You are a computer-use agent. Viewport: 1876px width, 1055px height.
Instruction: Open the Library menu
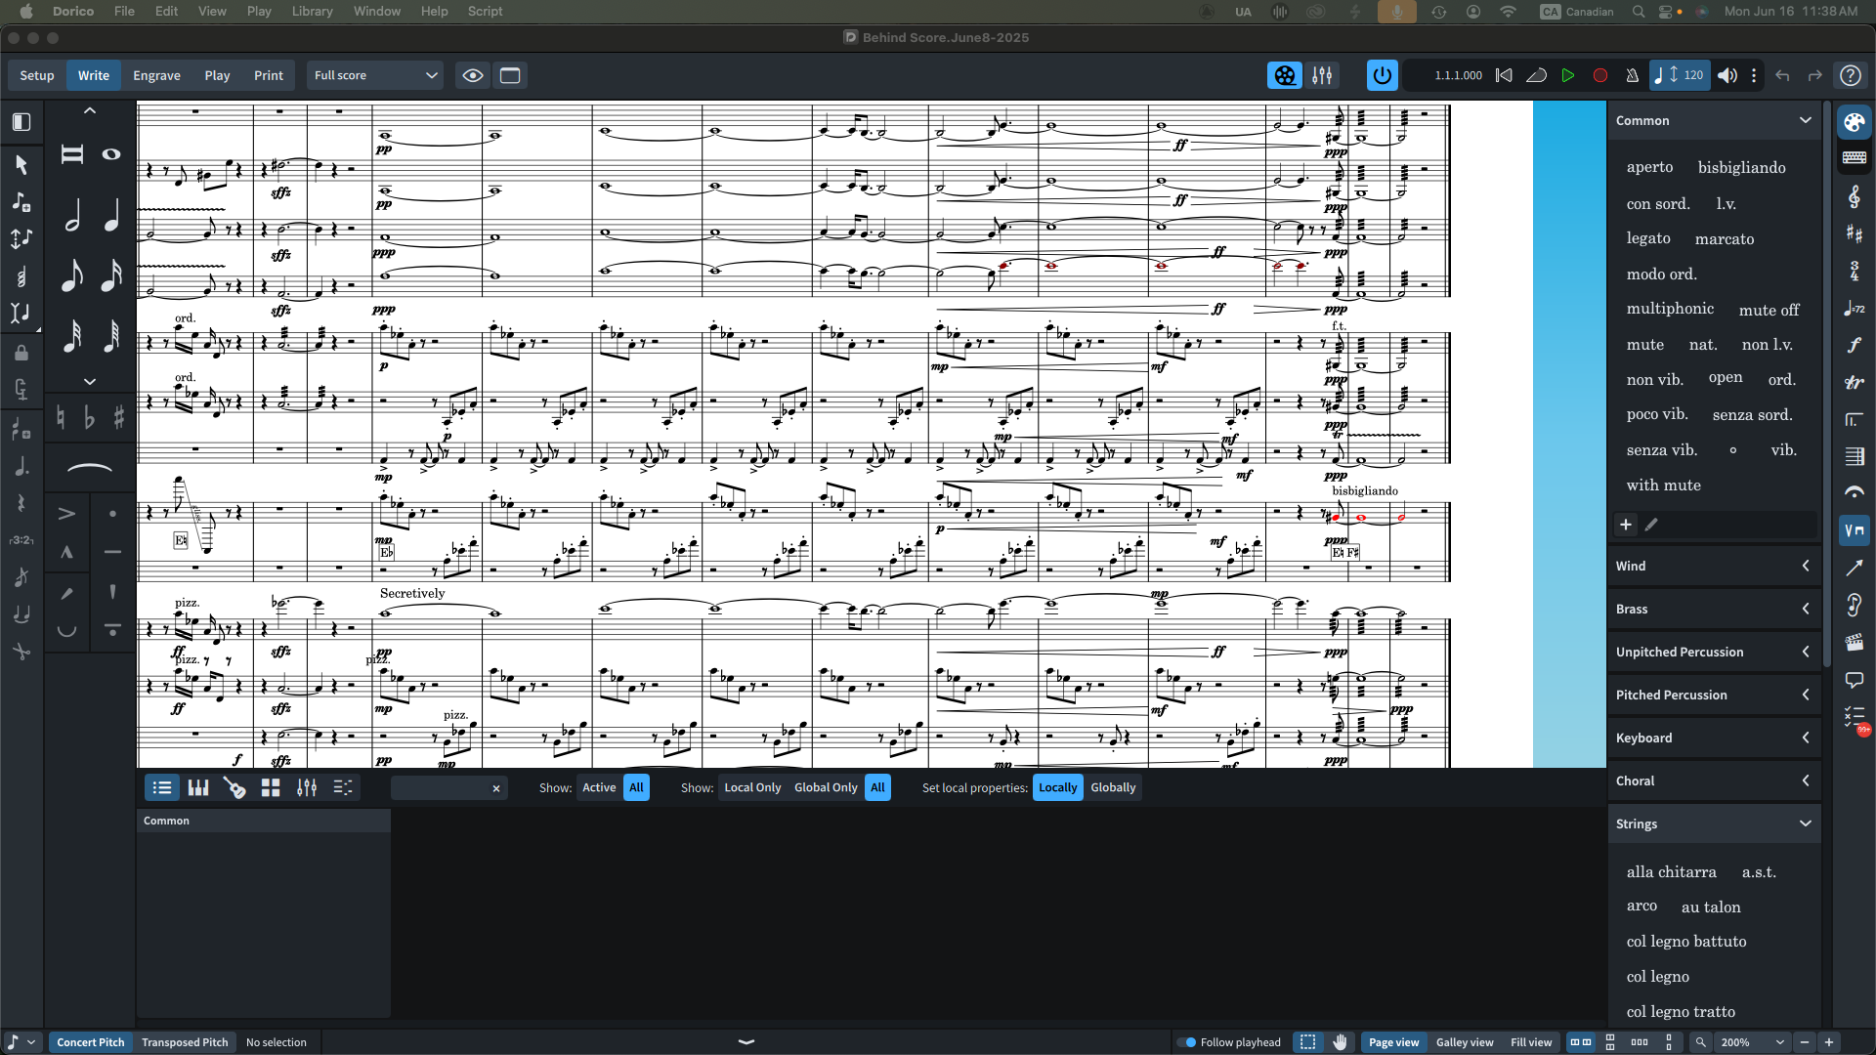point(312,11)
